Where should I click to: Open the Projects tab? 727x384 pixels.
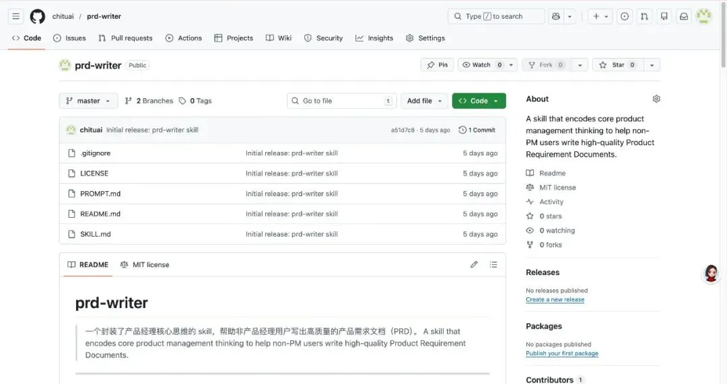coord(234,38)
